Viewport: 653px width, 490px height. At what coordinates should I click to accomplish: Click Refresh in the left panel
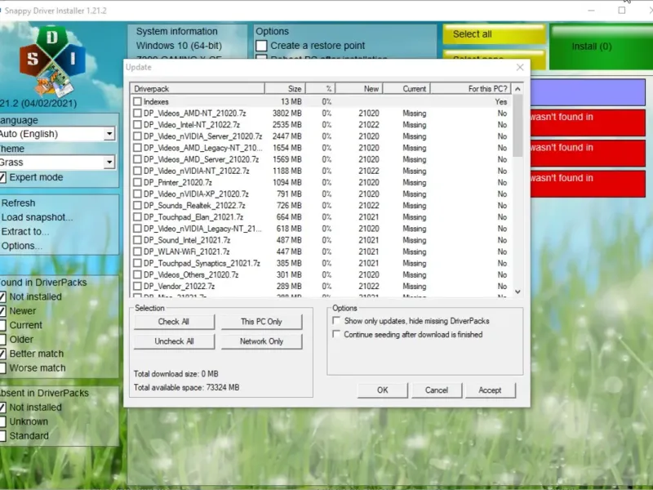coord(18,203)
